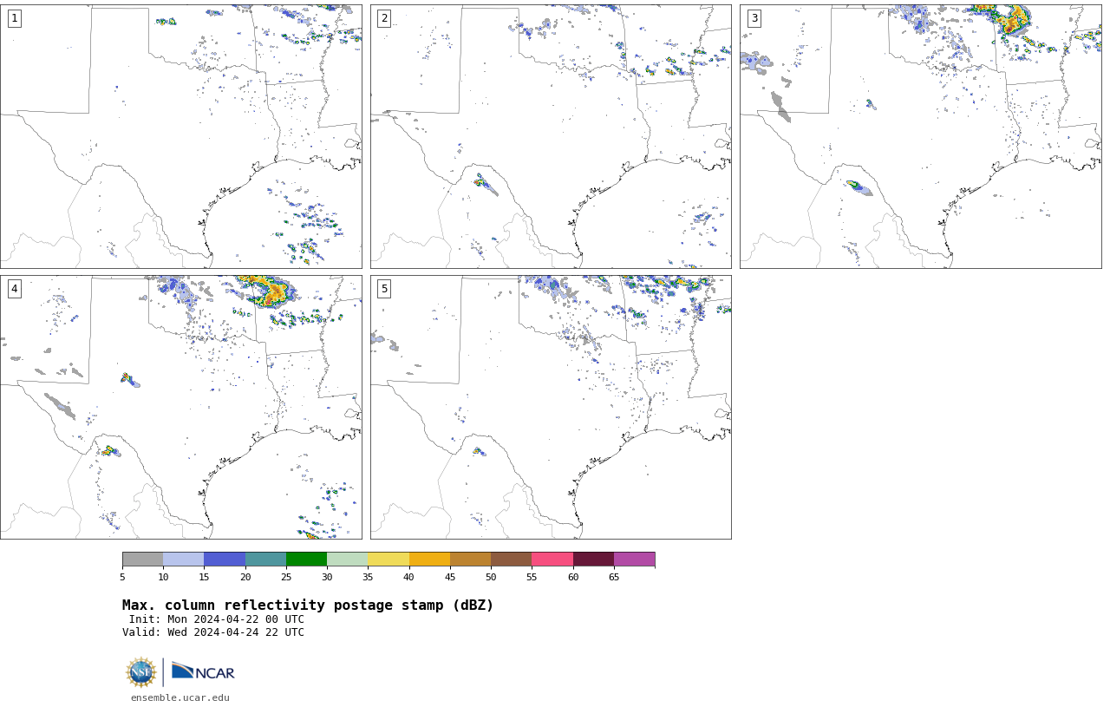
Task: Select the member number 3 label box
Action: [754, 18]
